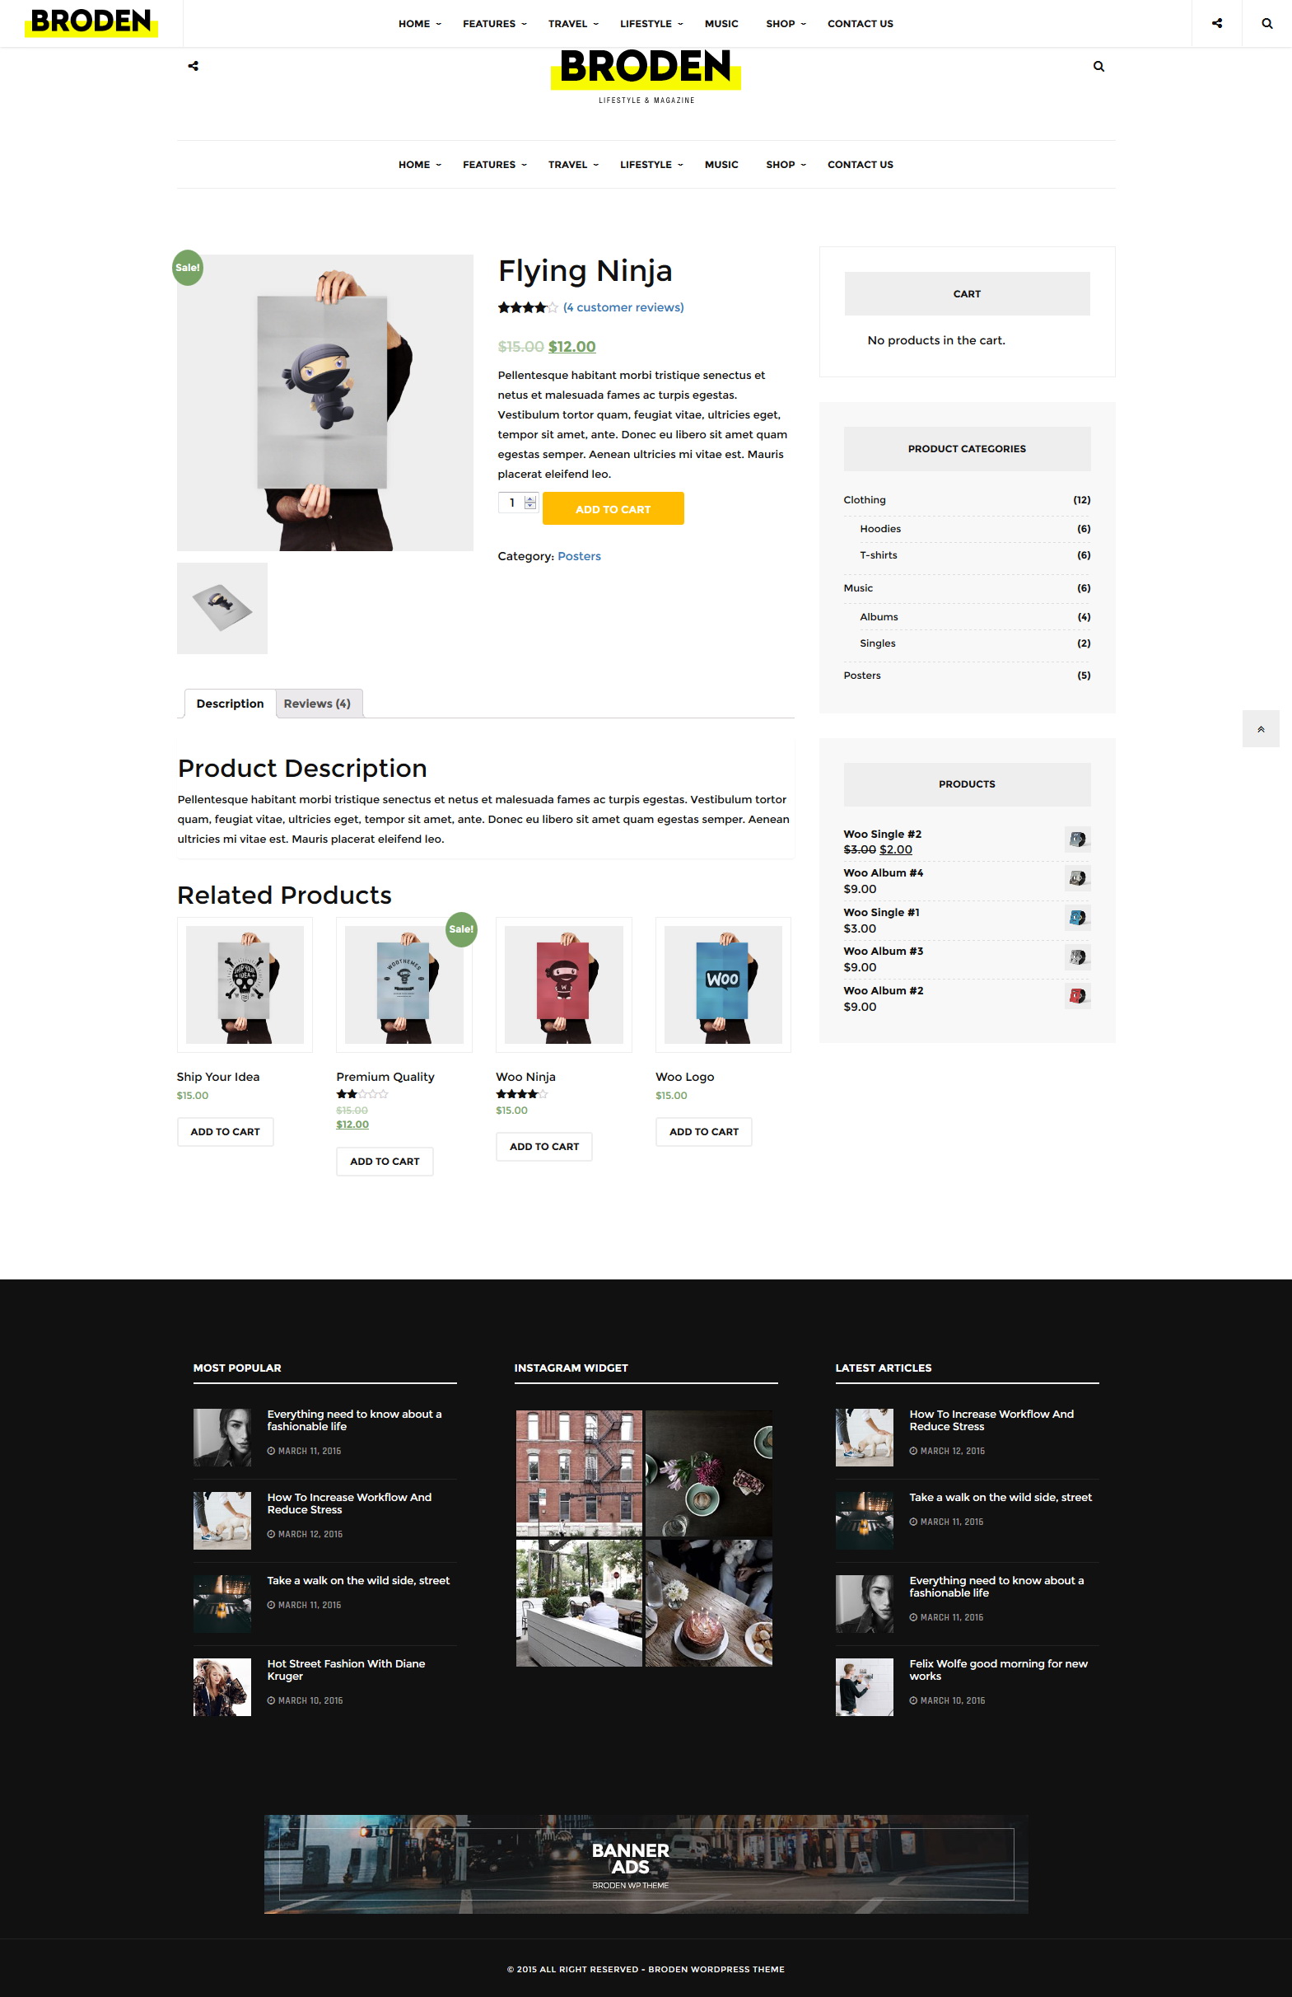Click the share icon in sticky top bar
This screenshot has width=1292, height=1997.
tap(1216, 24)
